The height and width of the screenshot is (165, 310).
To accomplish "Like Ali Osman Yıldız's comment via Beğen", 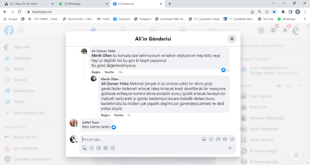I will click(x=96, y=72).
